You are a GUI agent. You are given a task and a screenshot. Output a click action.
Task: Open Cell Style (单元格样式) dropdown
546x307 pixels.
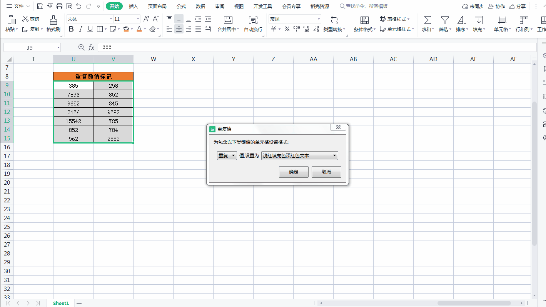point(397,29)
